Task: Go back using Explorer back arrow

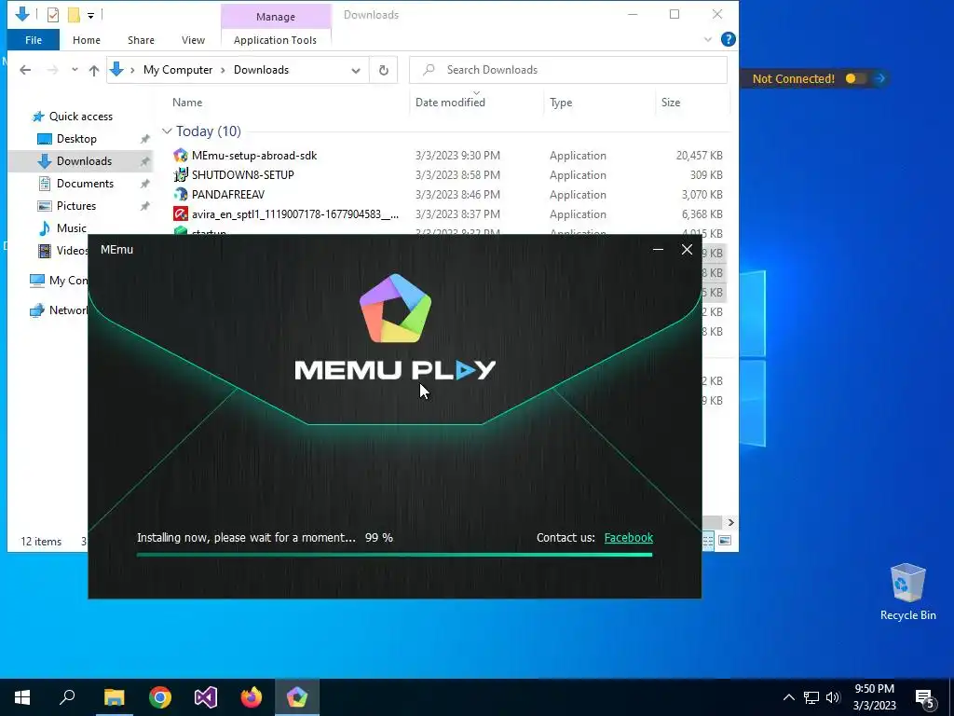Action: point(25,70)
